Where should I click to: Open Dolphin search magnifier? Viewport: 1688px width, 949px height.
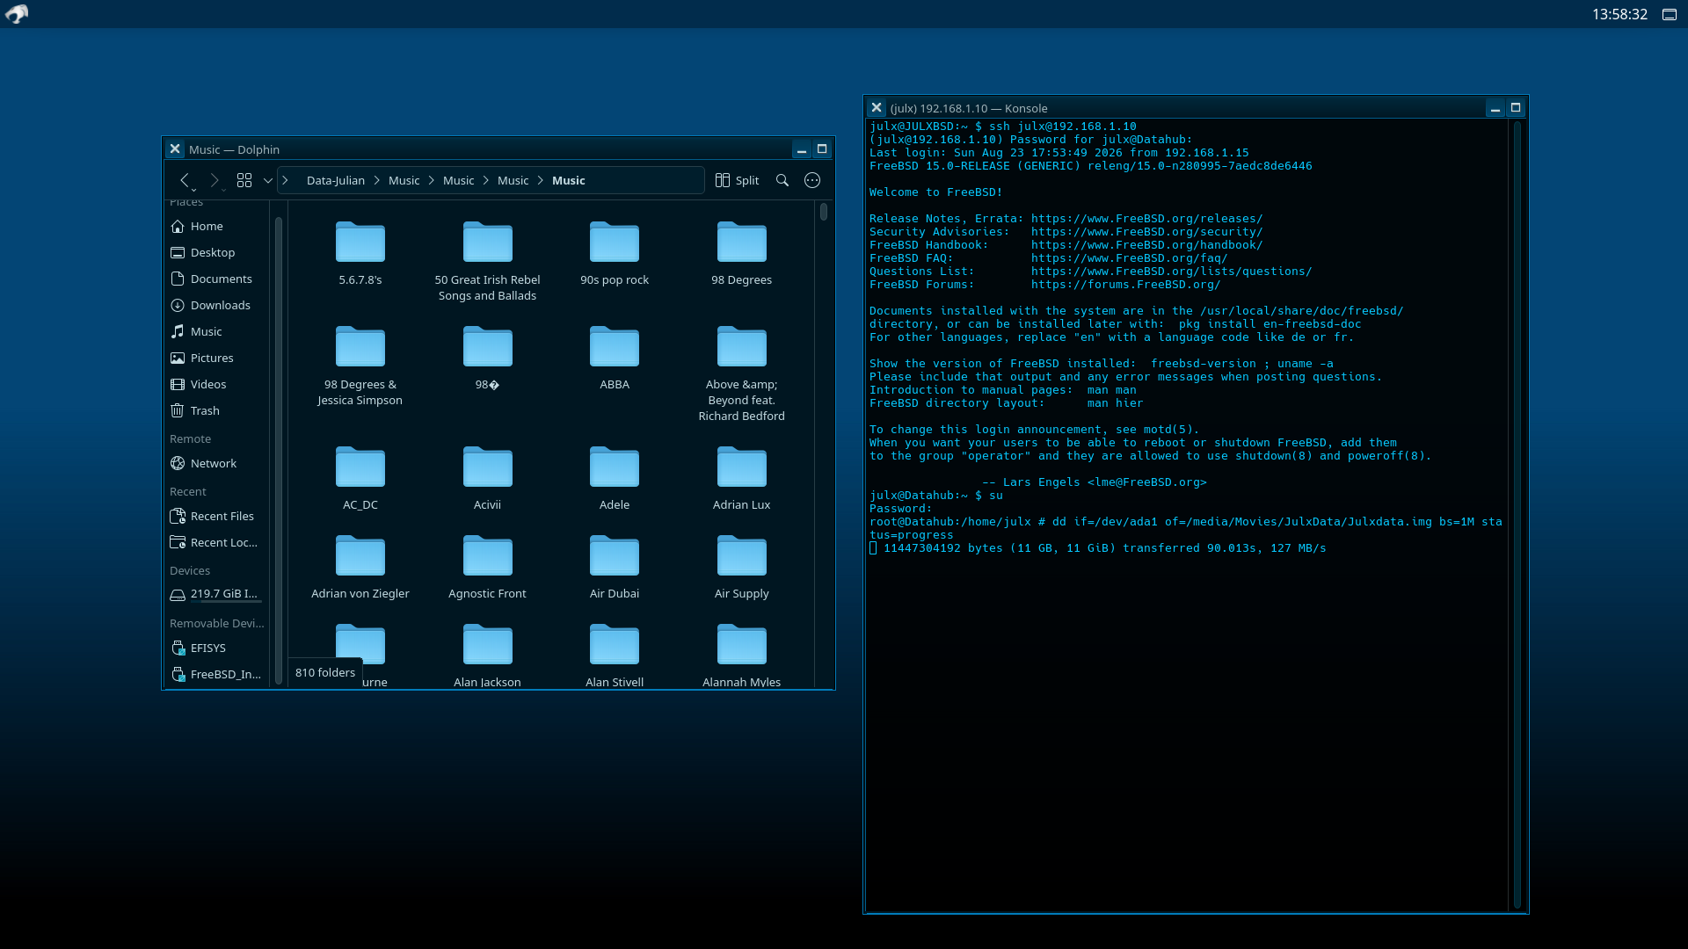(782, 180)
